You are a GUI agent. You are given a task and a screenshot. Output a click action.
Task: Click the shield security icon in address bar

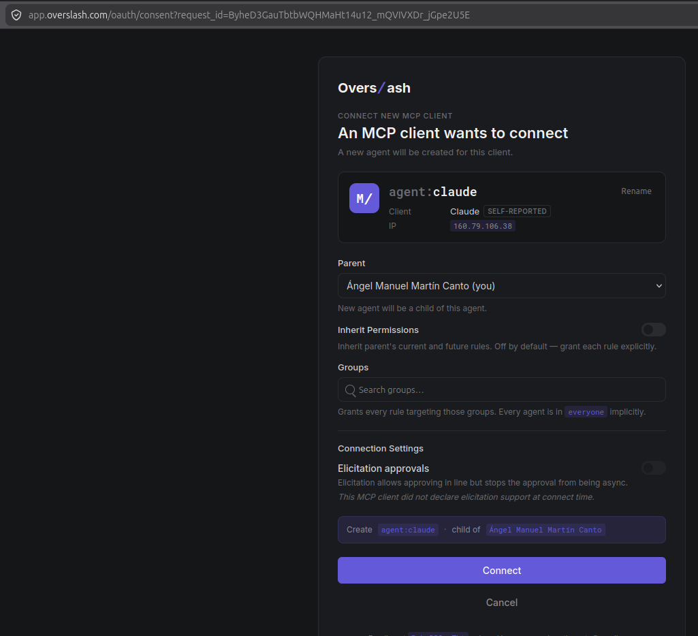tap(16, 15)
